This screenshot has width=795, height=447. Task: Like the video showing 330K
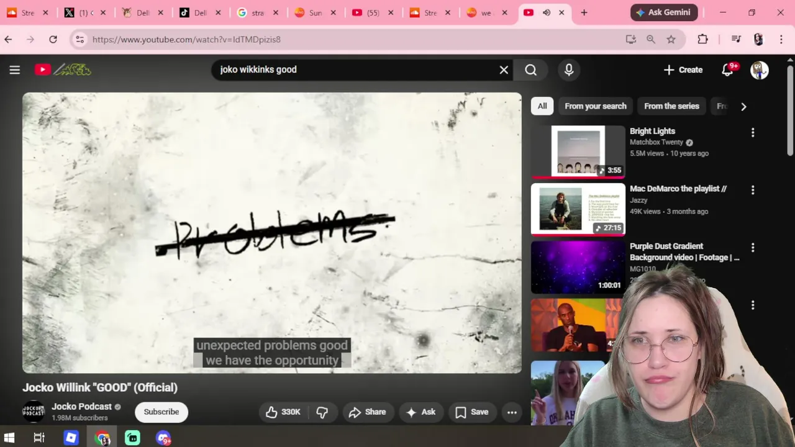pyautogui.click(x=283, y=412)
